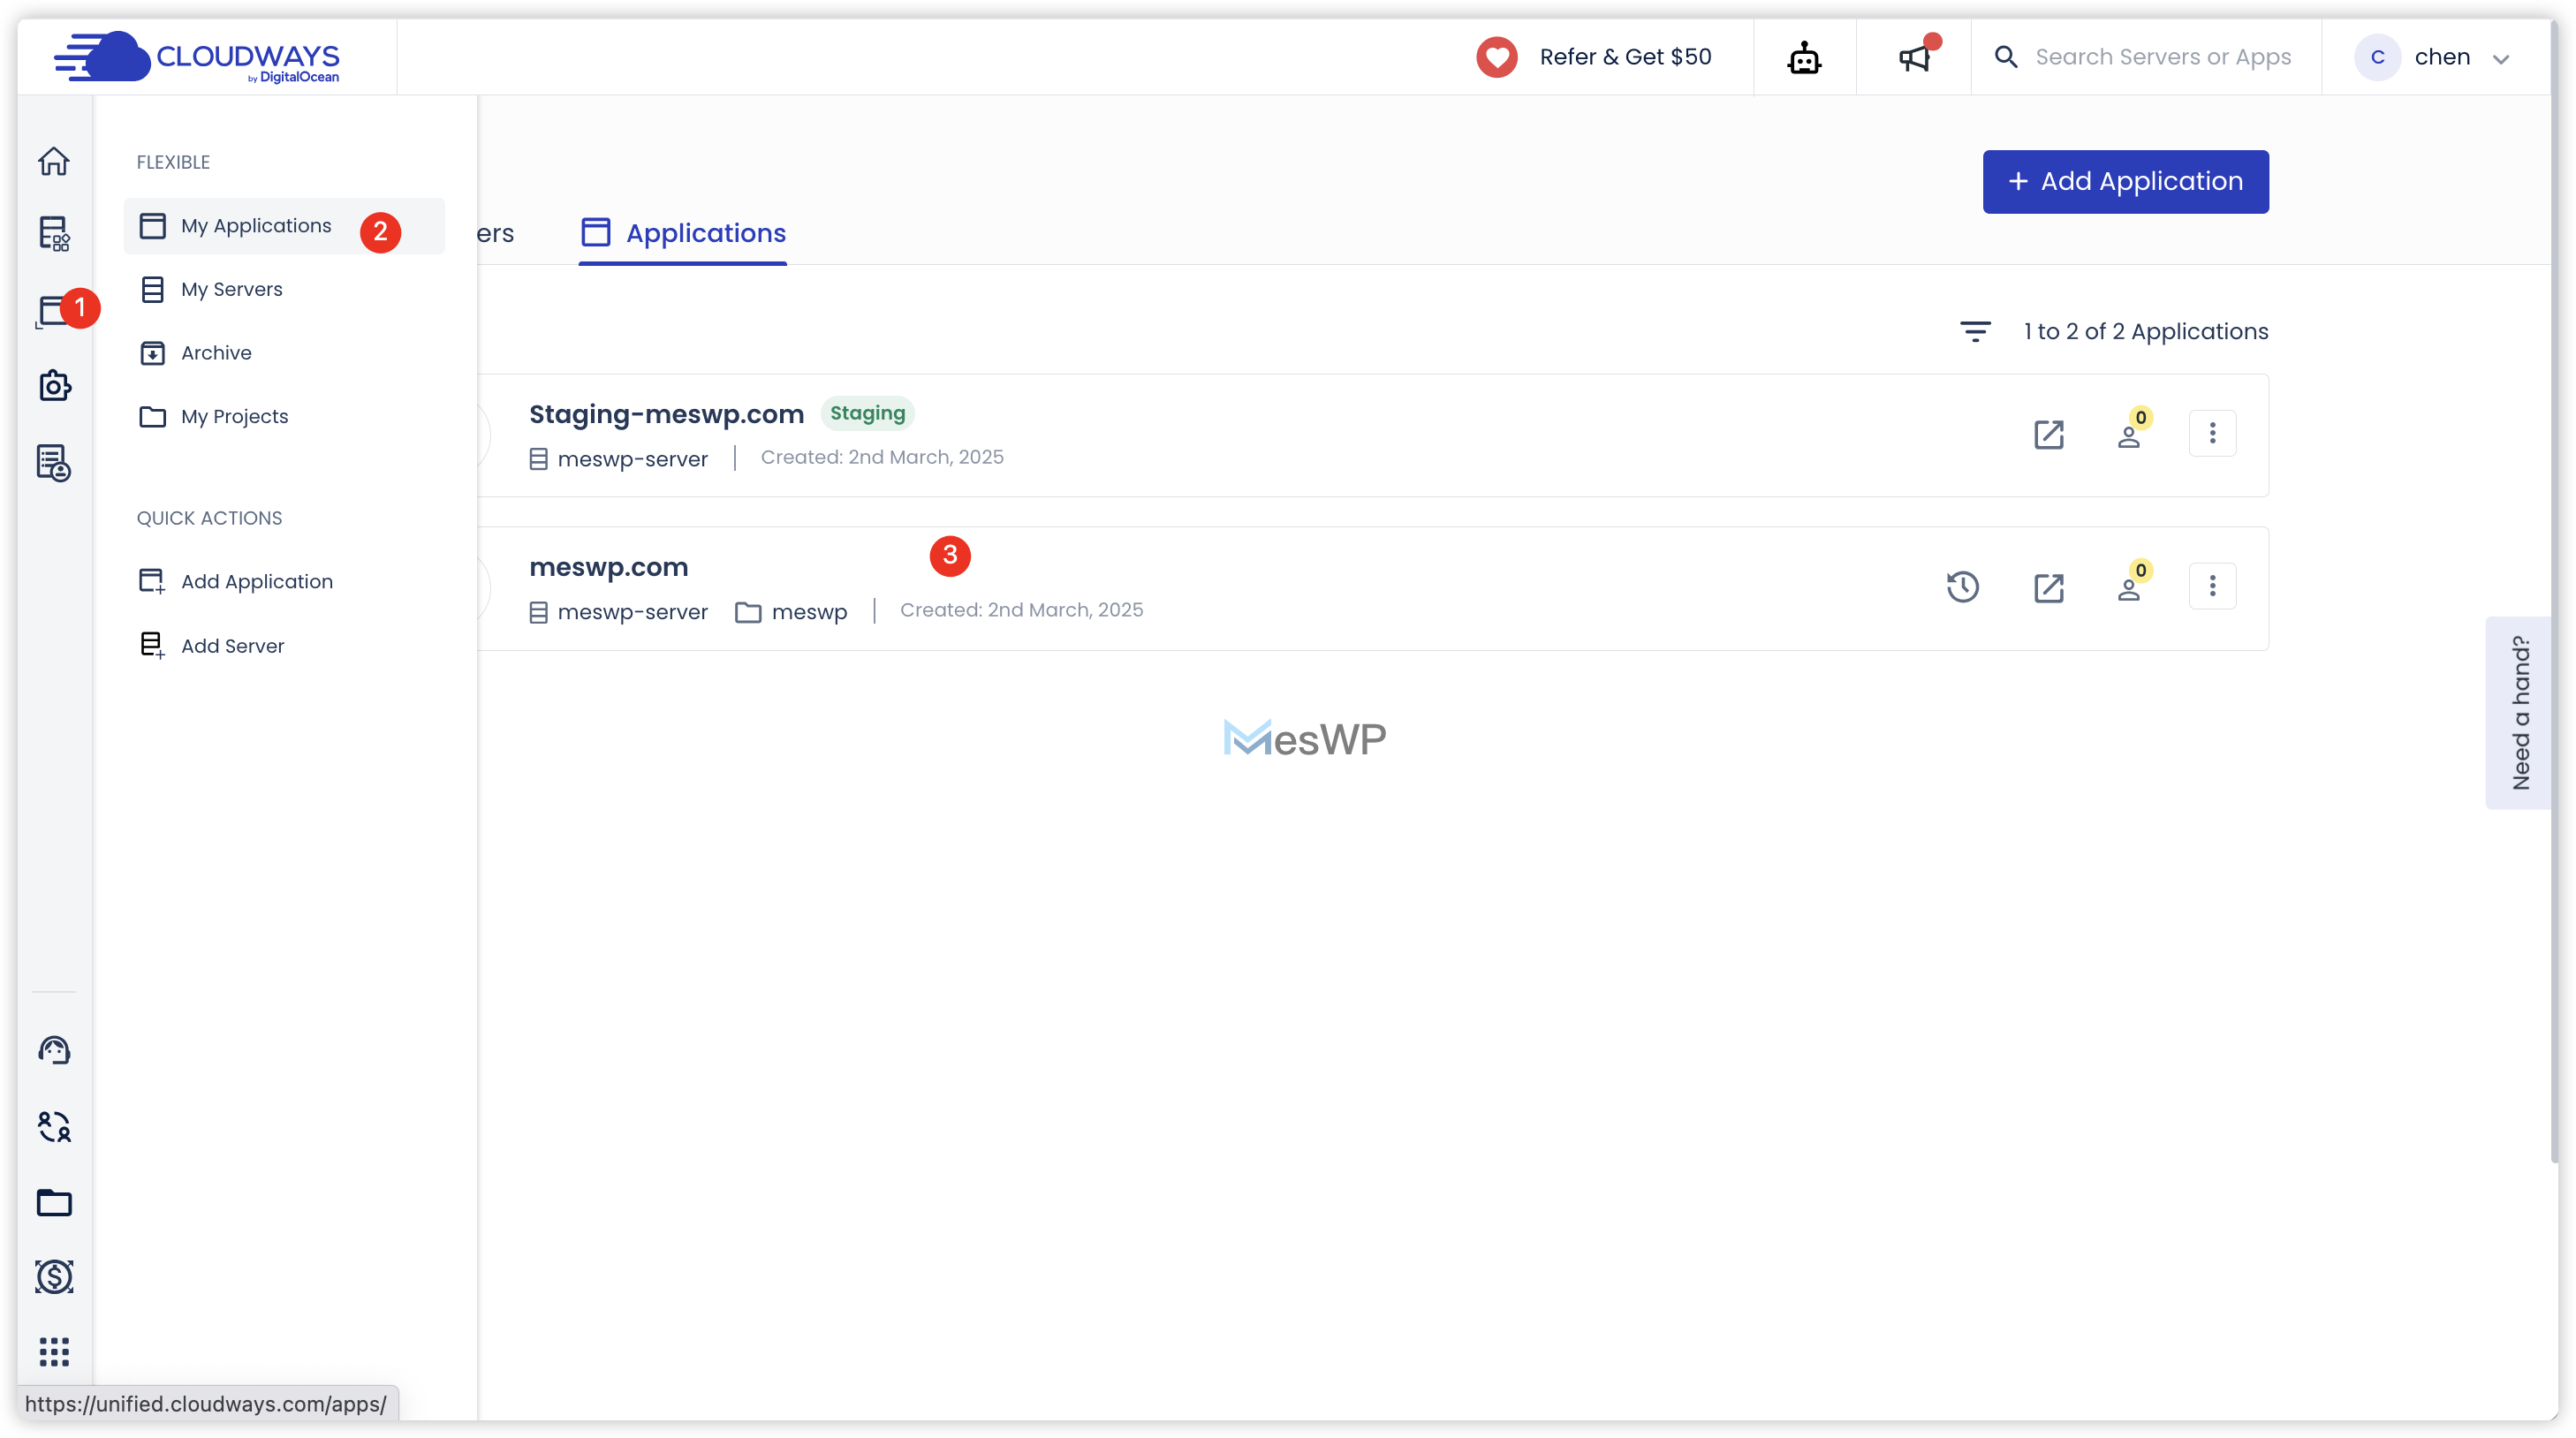Select My Servers in the flyout menu
The image size is (2576, 1438).
[284, 290]
